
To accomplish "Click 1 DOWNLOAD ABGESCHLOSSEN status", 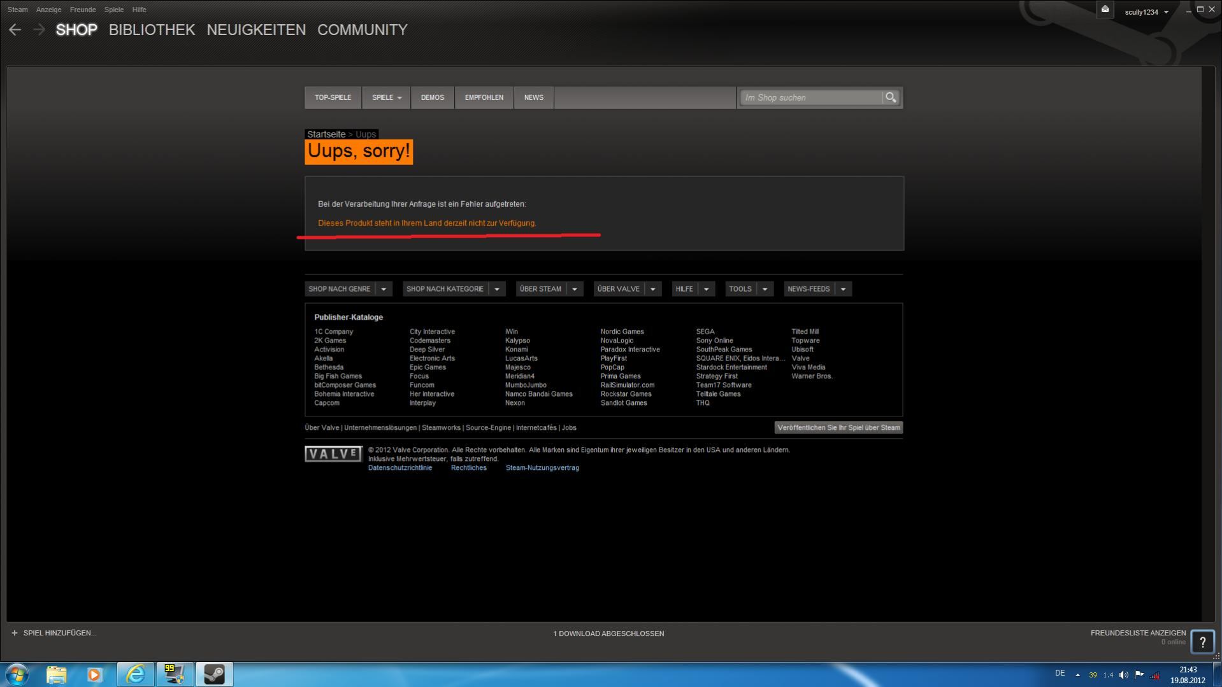I will click(x=608, y=634).
